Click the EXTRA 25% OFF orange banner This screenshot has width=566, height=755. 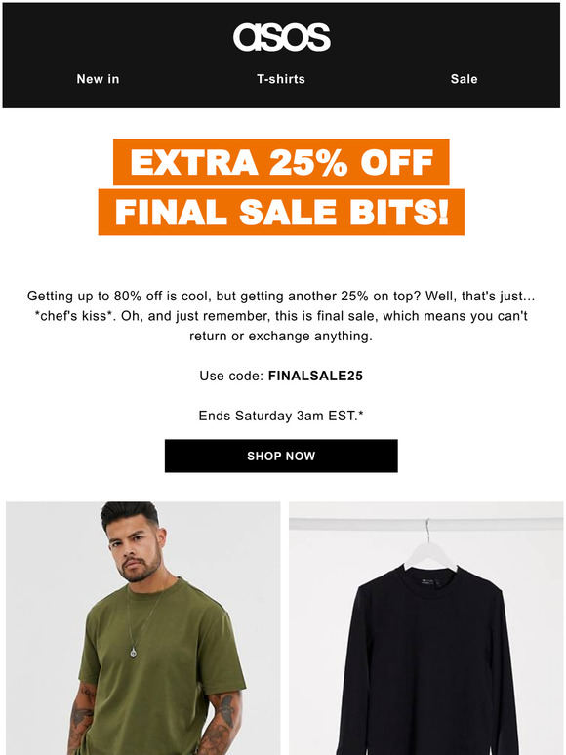[281, 162]
